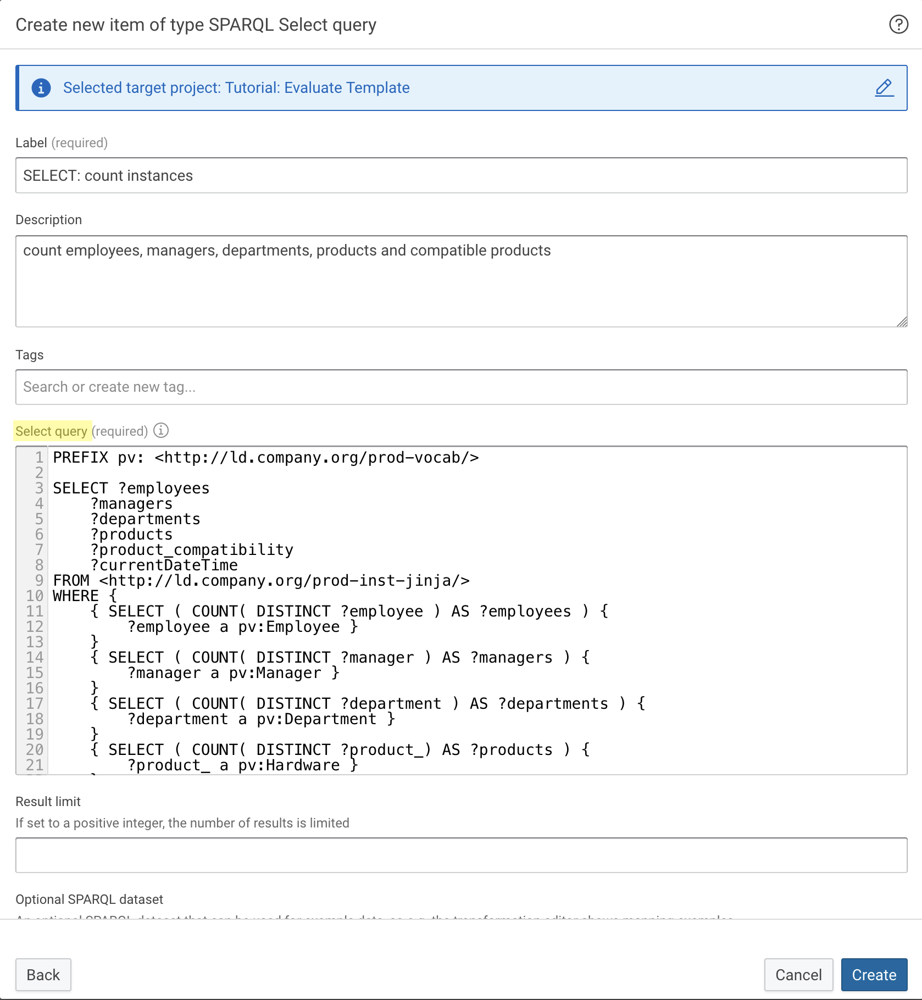Screen dimensions: 922x1000
Task: Edit the selected target project using pencil icon
Action: [884, 88]
